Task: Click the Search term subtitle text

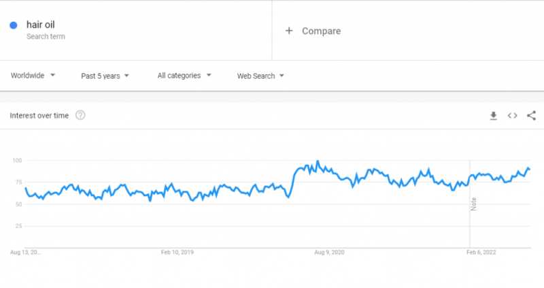Action: point(46,36)
